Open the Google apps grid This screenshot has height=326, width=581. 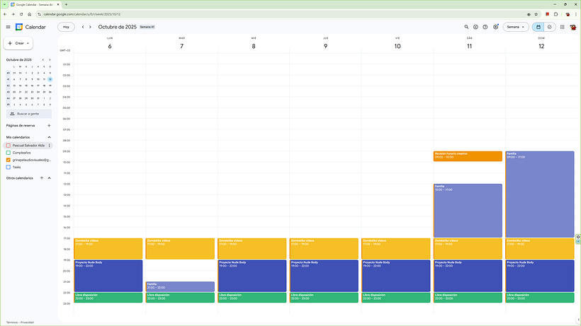coord(562,27)
